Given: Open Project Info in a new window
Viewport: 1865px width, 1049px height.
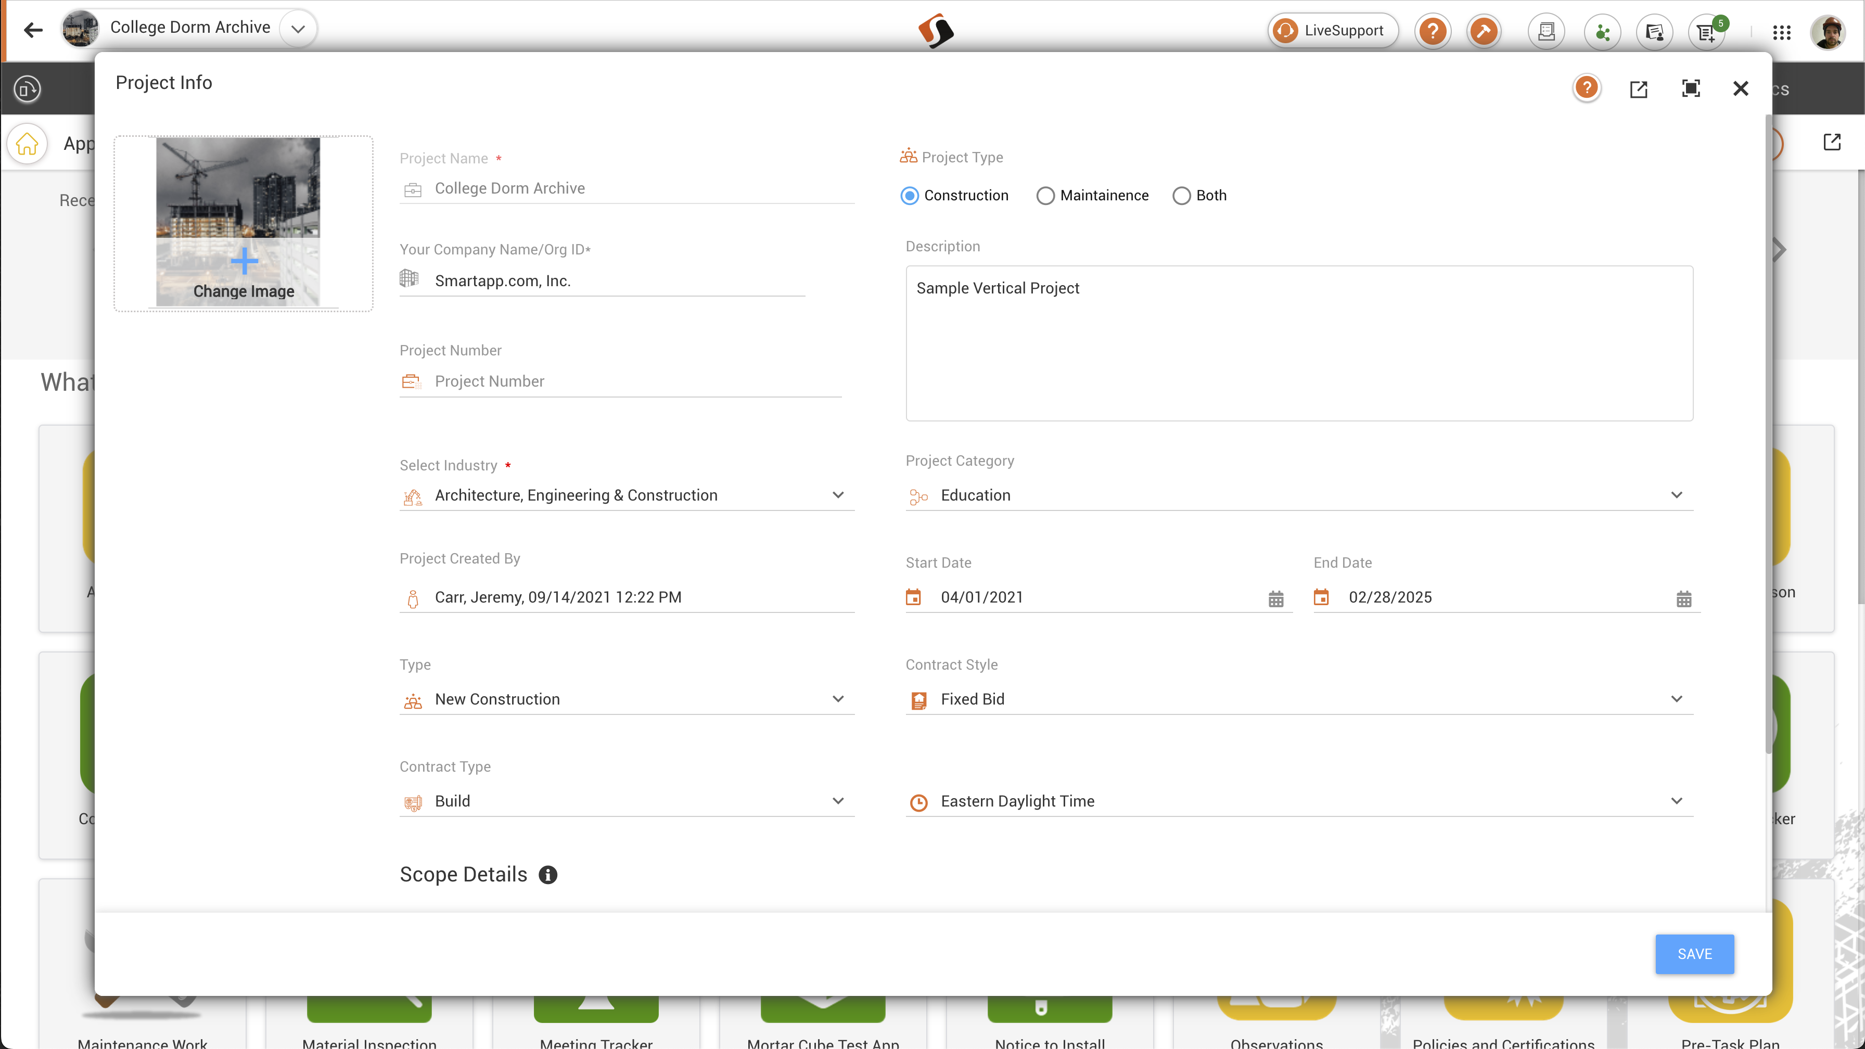Looking at the screenshot, I should click(1639, 89).
